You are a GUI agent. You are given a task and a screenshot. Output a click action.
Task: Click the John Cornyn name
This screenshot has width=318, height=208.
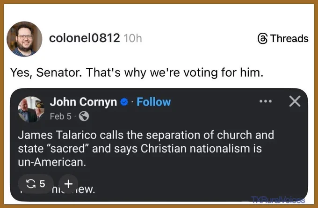pyautogui.click(x=83, y=102)
